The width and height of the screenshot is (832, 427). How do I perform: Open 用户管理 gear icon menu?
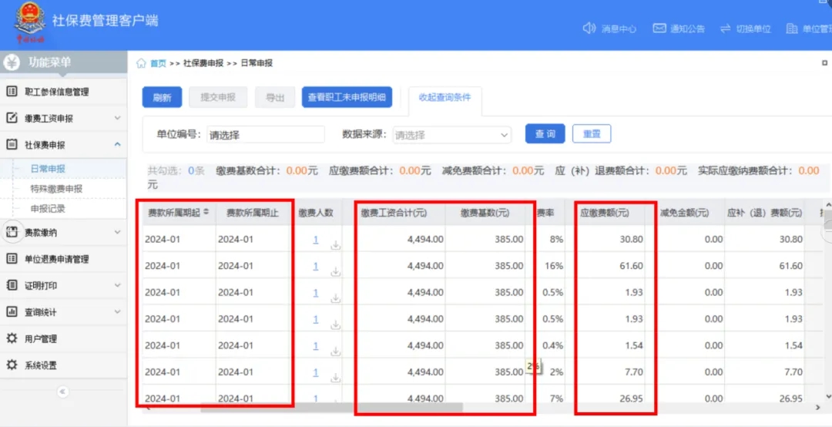click(x=12, y=338)
